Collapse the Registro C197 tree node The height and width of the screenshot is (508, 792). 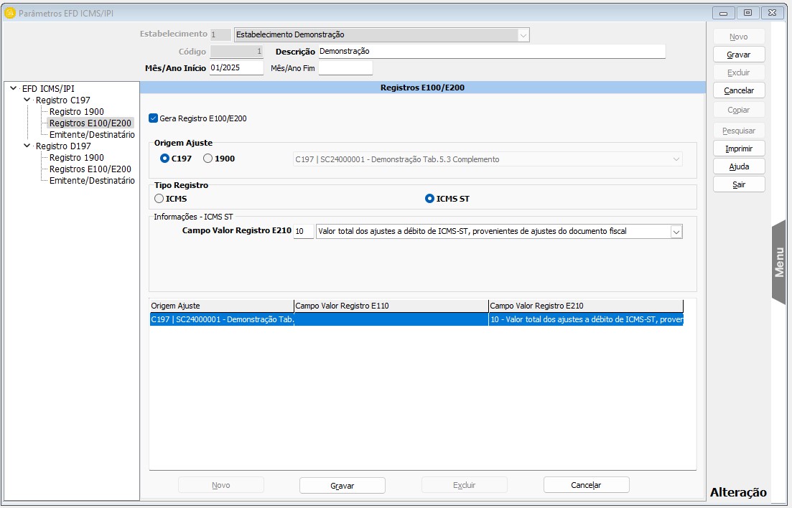[27, 100]
